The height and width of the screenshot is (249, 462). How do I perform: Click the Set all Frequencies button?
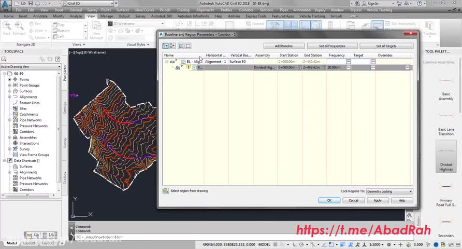point(332,46)
